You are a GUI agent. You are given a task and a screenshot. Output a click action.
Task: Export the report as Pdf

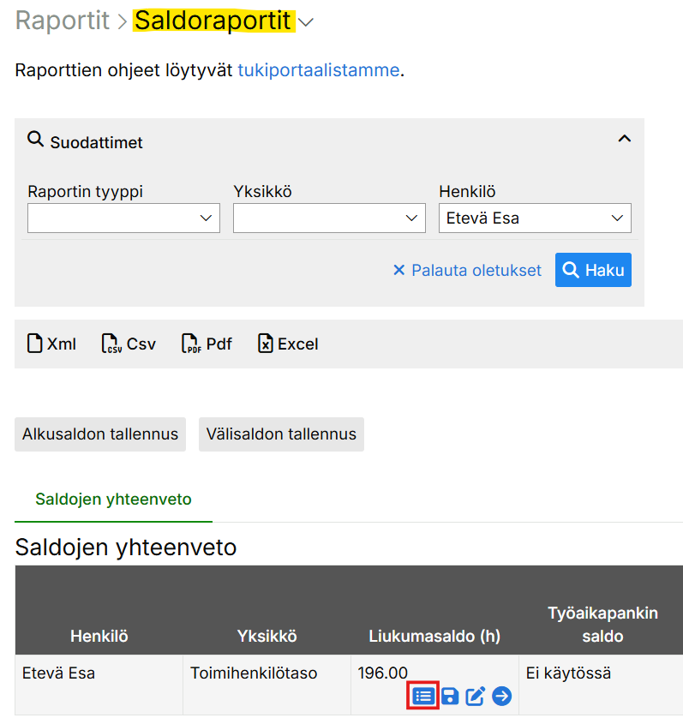pyautogui.click(x=207, y=344)
